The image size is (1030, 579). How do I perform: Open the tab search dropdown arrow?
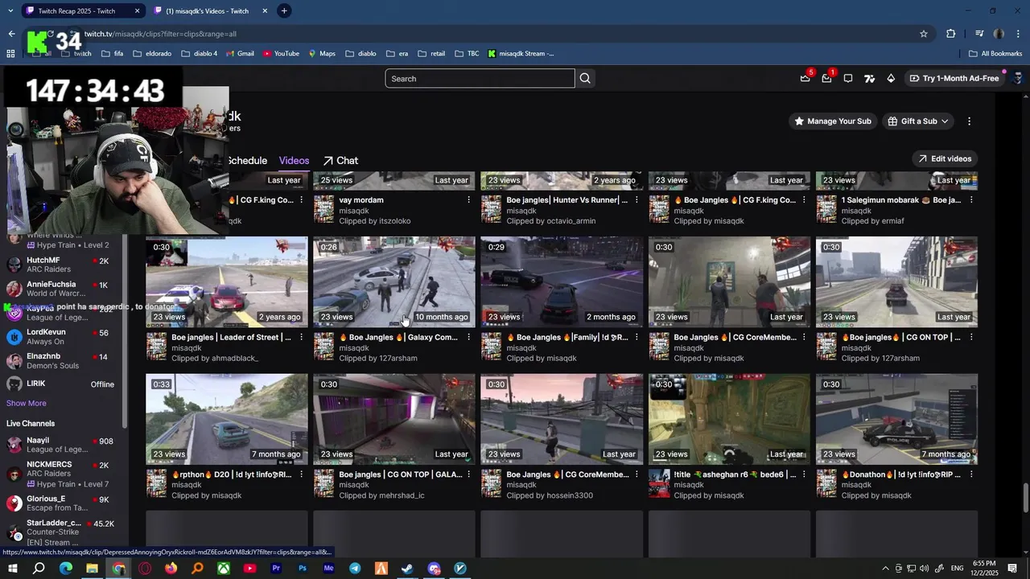coord(10,10)
